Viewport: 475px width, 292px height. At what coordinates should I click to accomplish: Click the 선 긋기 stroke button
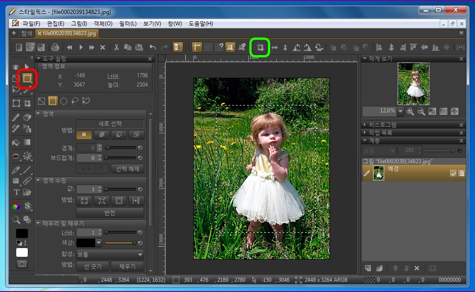click(92, 266)
